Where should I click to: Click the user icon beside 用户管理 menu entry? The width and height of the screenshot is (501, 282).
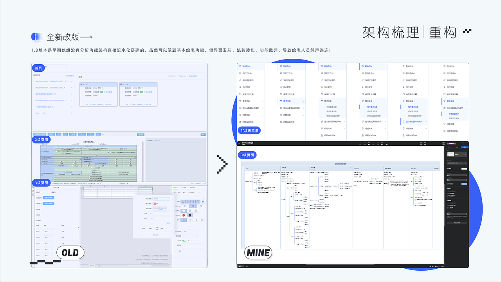(x=240, y=87)
